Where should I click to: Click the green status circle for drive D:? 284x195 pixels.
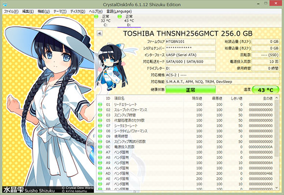(119, 17)
